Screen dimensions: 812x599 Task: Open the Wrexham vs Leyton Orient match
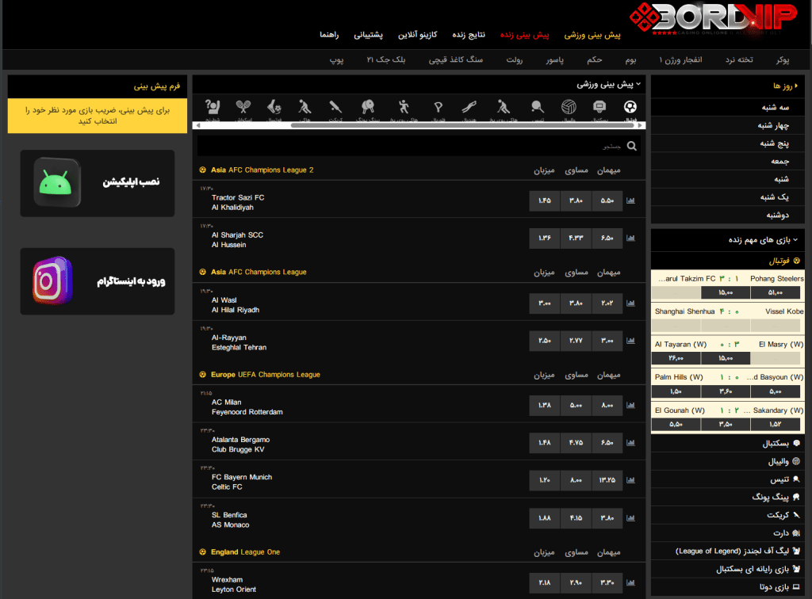234,585
